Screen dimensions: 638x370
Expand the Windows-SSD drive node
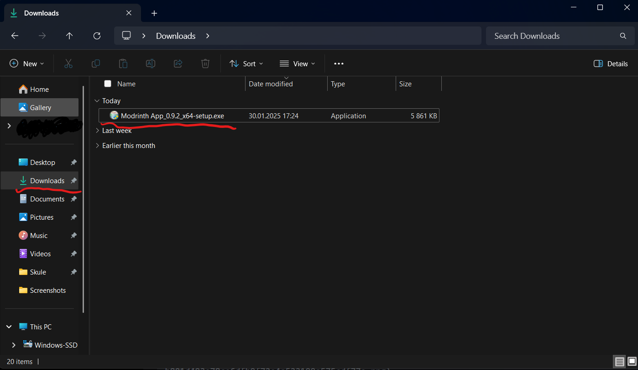tap(14, 345)
